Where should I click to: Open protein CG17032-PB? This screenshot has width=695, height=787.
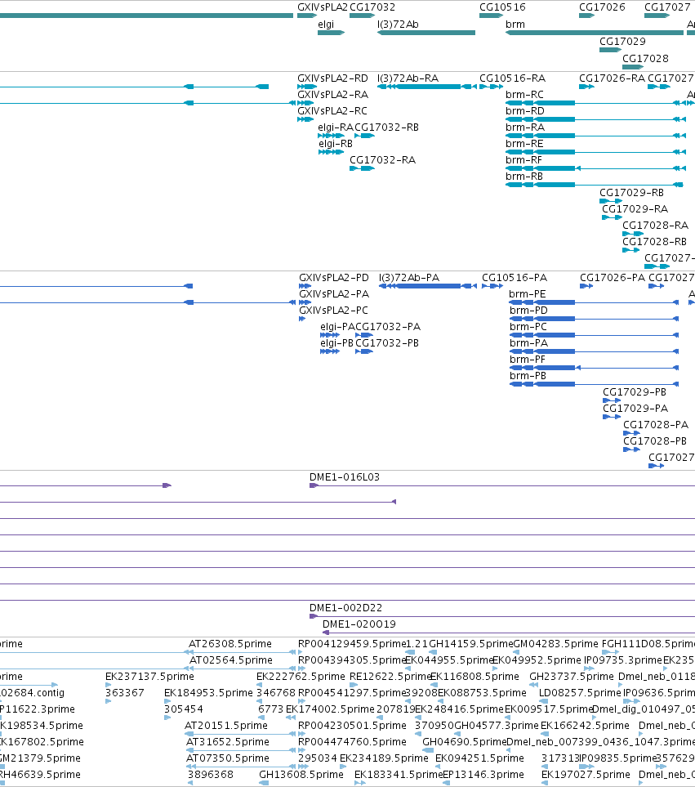387,343
